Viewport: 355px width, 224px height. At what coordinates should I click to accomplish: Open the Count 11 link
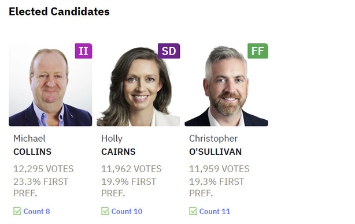pos(215,211)
